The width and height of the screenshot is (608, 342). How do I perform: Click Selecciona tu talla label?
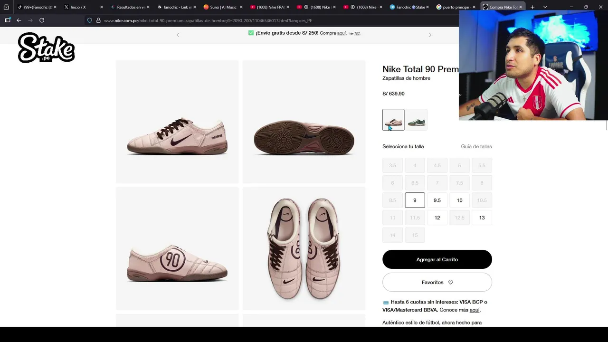403,146
